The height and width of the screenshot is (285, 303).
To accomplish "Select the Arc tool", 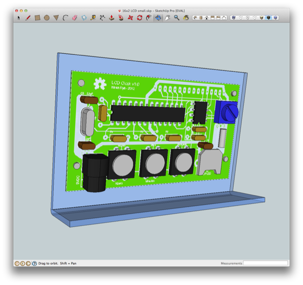I will click(65, 18).
